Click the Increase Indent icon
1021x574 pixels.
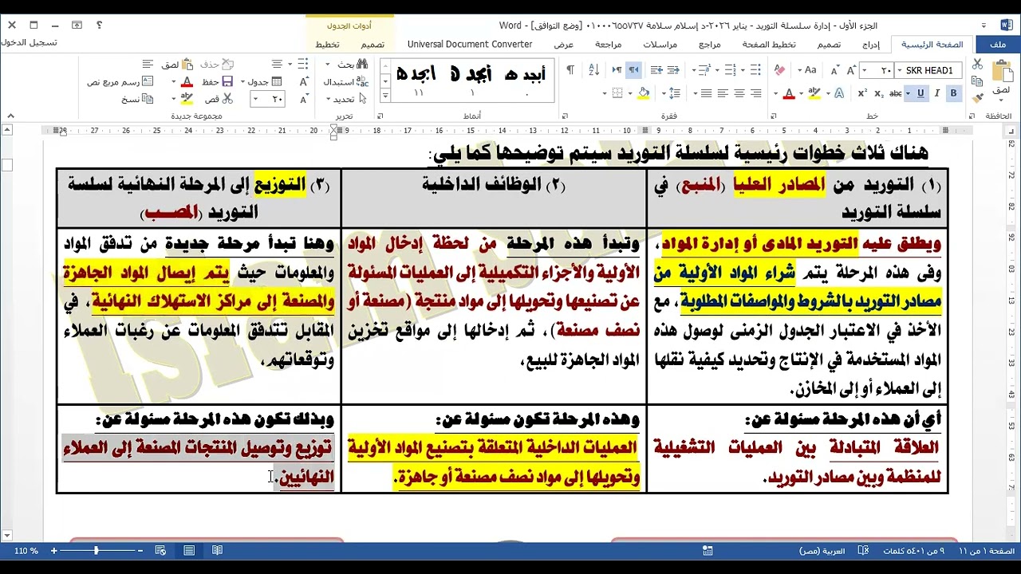656,70
